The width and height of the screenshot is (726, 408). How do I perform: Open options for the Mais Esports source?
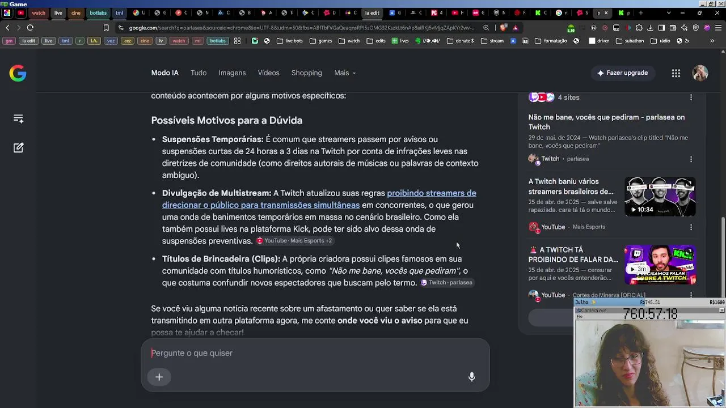[x=691, y=227]
